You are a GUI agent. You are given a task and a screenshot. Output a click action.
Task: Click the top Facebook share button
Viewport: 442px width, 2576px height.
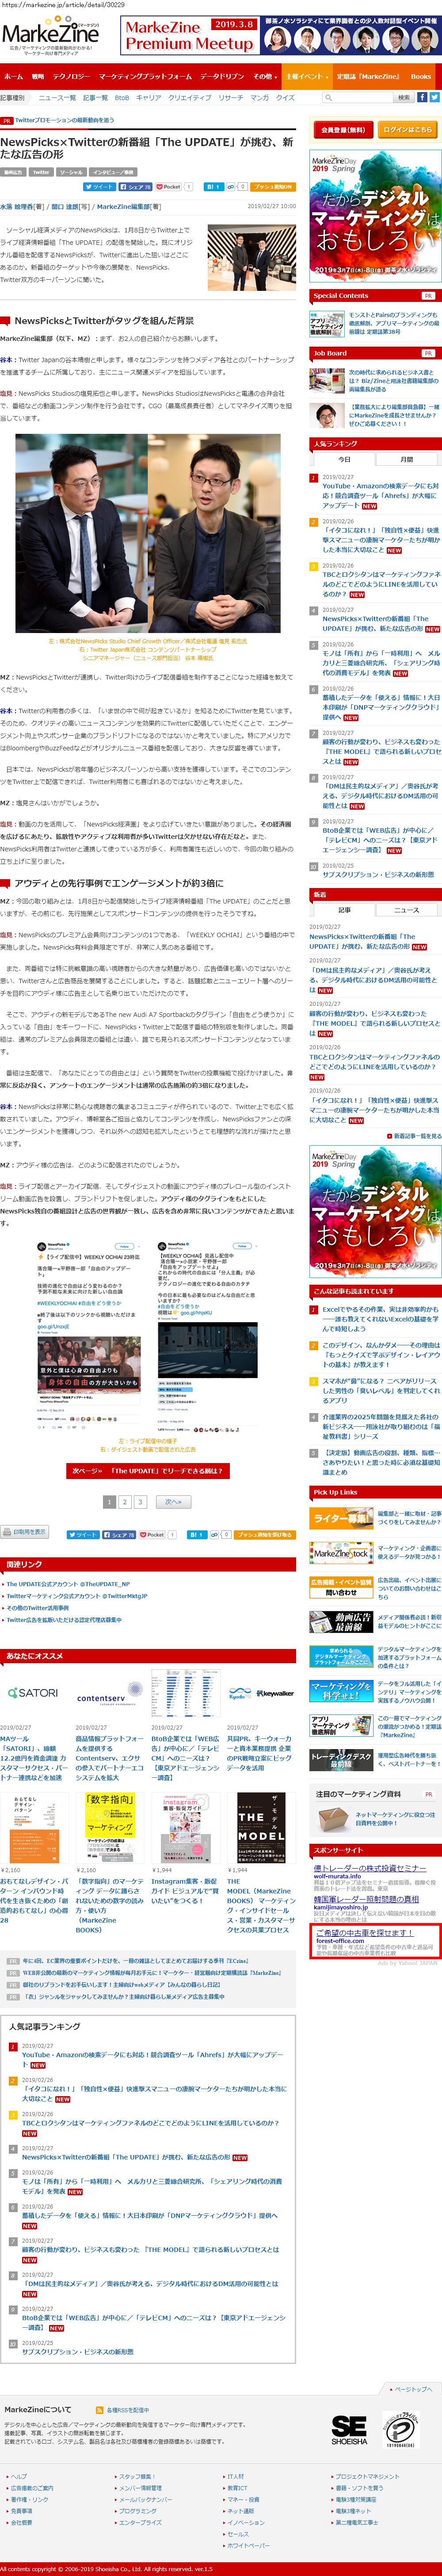coord(135,187)
